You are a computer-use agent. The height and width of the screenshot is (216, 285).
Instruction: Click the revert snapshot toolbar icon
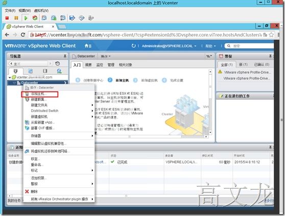pos(54,18)
